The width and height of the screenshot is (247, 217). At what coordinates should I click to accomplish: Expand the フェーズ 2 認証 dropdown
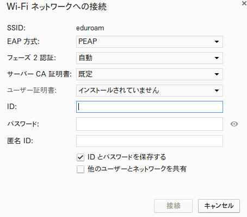(x=150, y=58)
